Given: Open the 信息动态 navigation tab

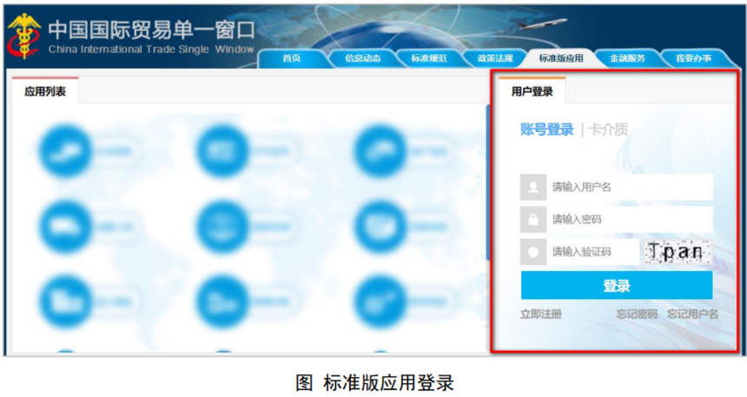Looking at the screenshot, I should tap(362, 58).
